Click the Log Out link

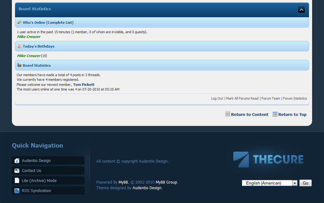(x=217, y=98)
